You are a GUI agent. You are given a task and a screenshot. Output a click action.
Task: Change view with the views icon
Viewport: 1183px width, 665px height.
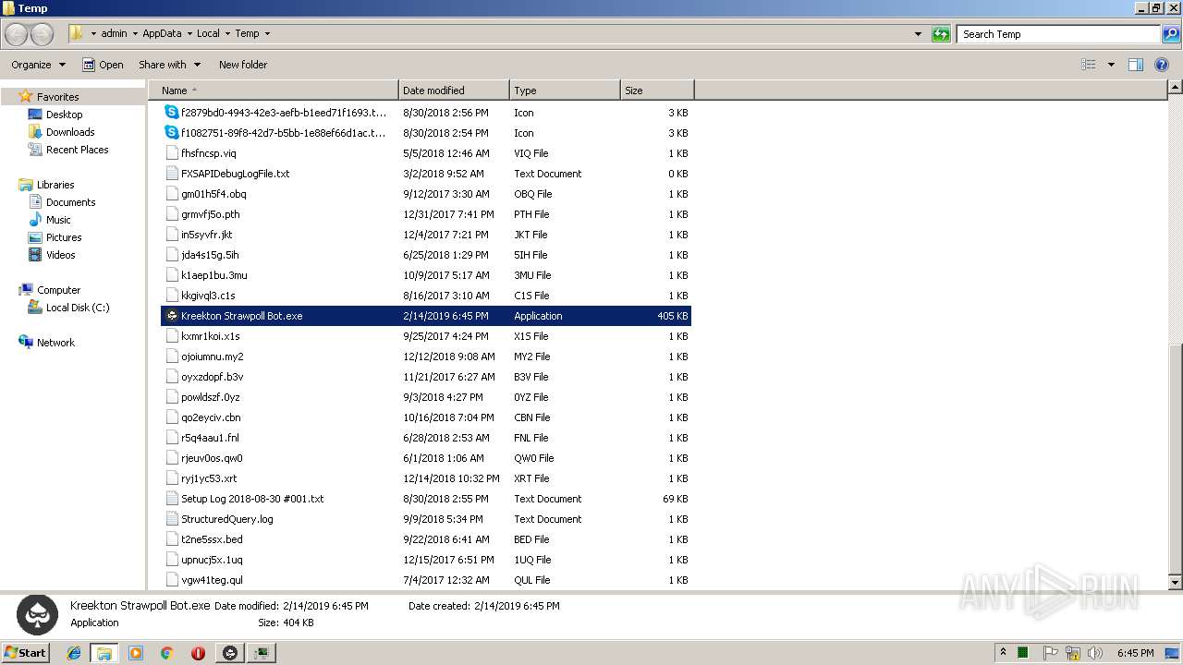(x=1089, y=65)
